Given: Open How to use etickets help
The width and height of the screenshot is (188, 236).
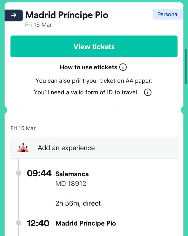Looking at the screenshot, I should tap(89, 67).
